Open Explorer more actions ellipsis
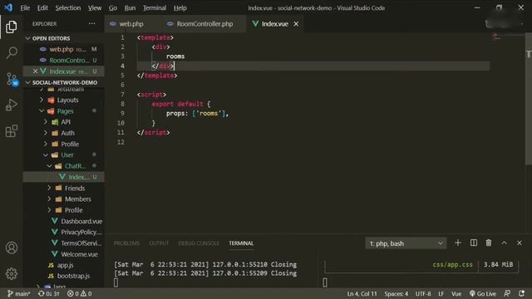Image resolution: width=532 pixels, height=299 pixels. pyautogui.click(x=91, y=24)
